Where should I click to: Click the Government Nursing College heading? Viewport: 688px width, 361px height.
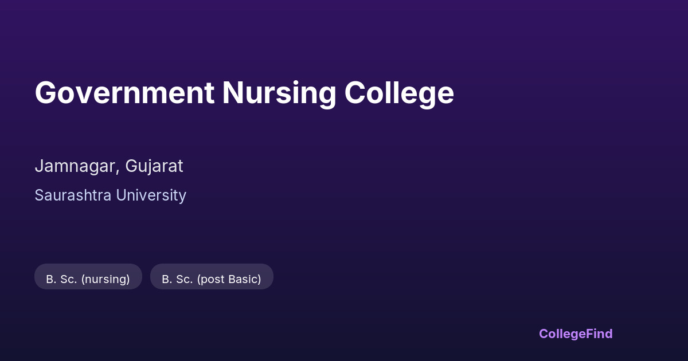pyautogui.click(x=244, y=93)
